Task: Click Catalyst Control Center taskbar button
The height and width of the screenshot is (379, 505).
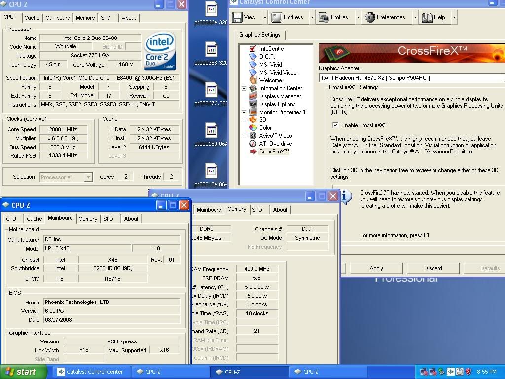Action: (91, 372)
